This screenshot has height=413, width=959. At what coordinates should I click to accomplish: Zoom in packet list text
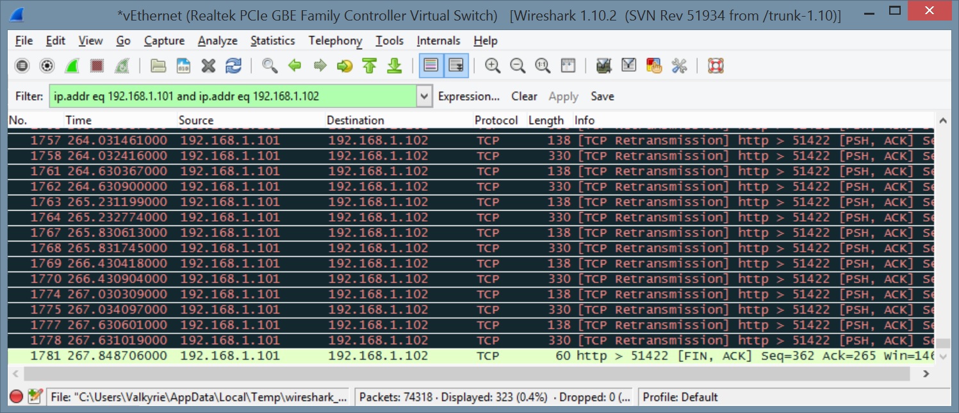point(493,65)
